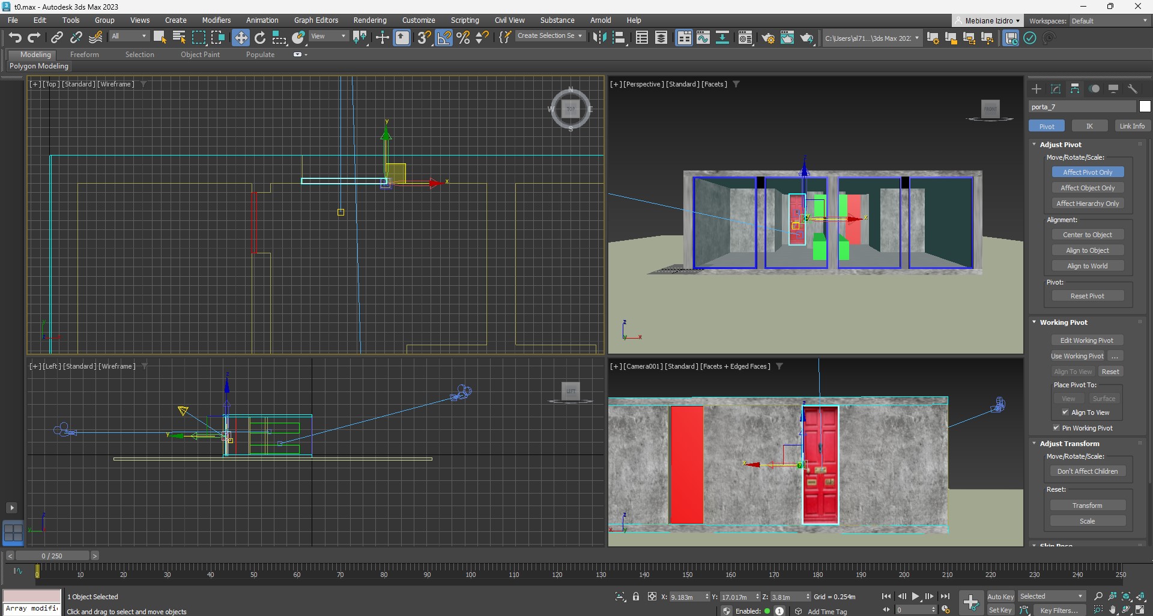Screen dimensions: 1153x616
Task: Open the Hierarchy command panel tab
Action: click(x=1075, y=89)
